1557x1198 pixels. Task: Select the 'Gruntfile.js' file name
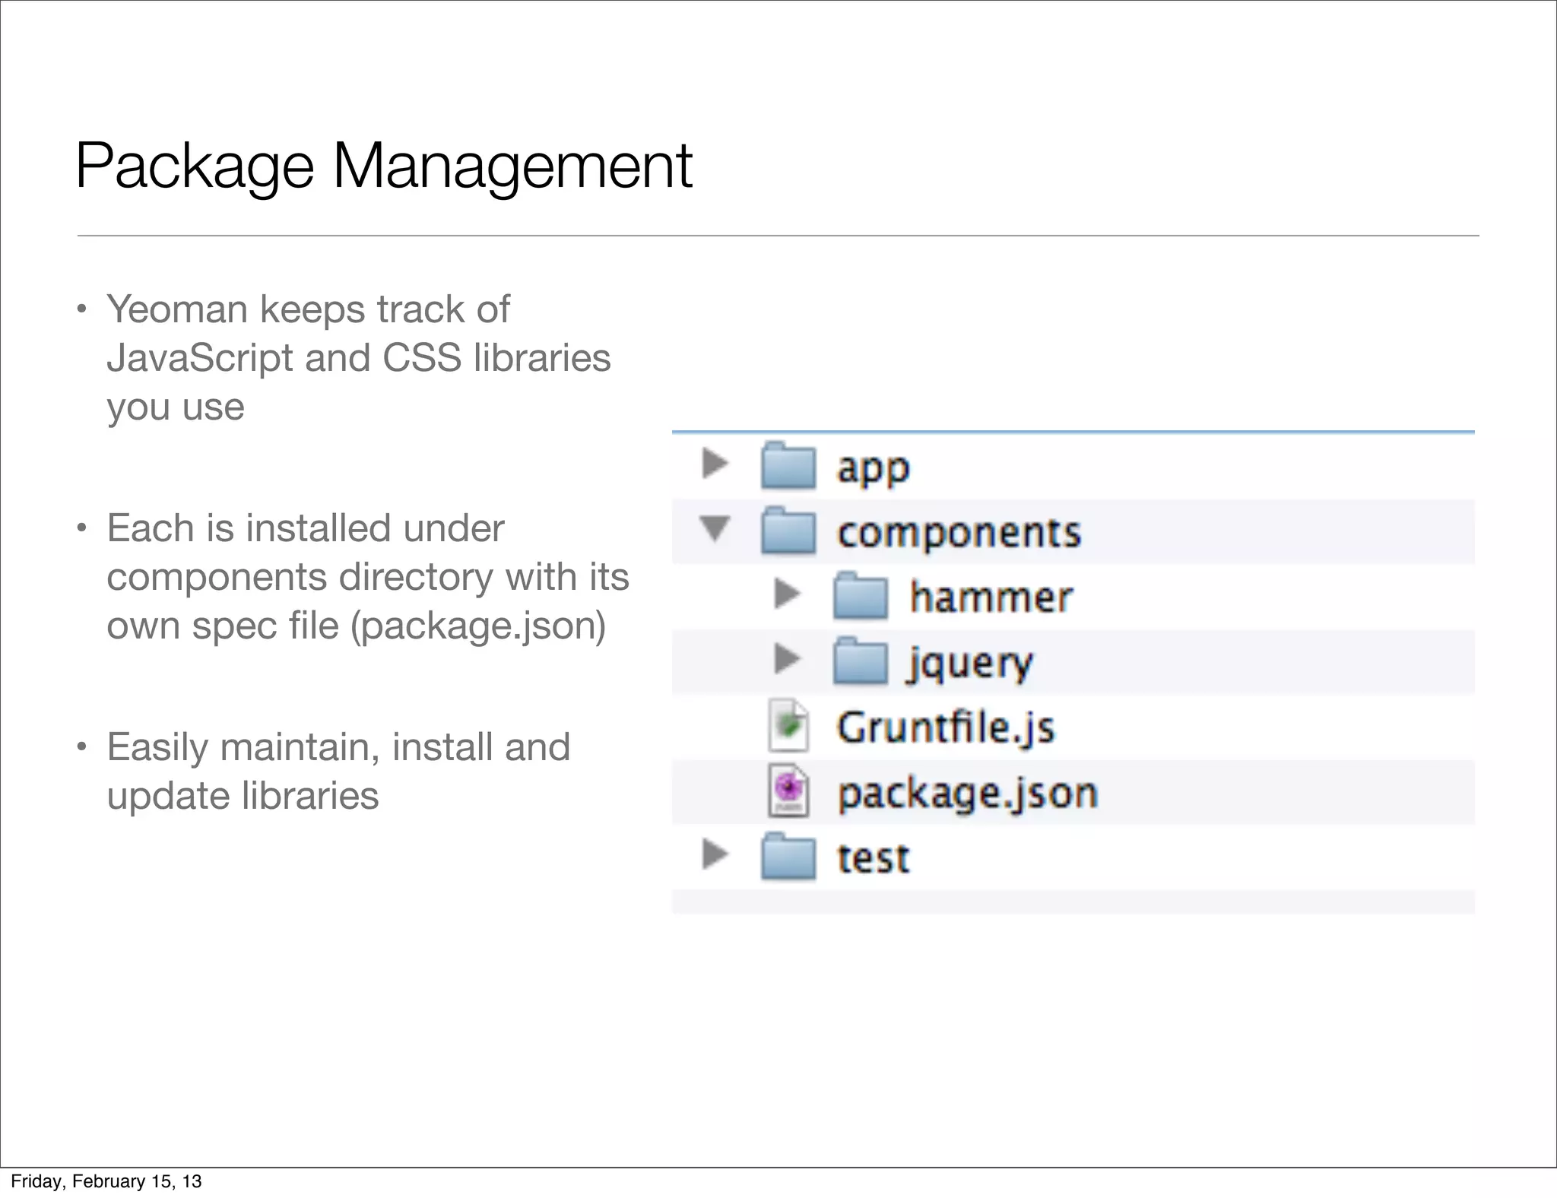coord(946,727)
